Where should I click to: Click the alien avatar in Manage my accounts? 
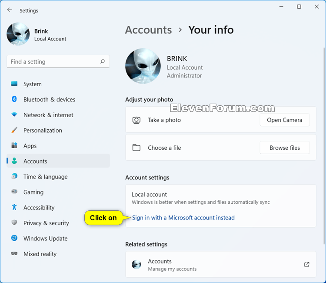click(x=136, y=264)
